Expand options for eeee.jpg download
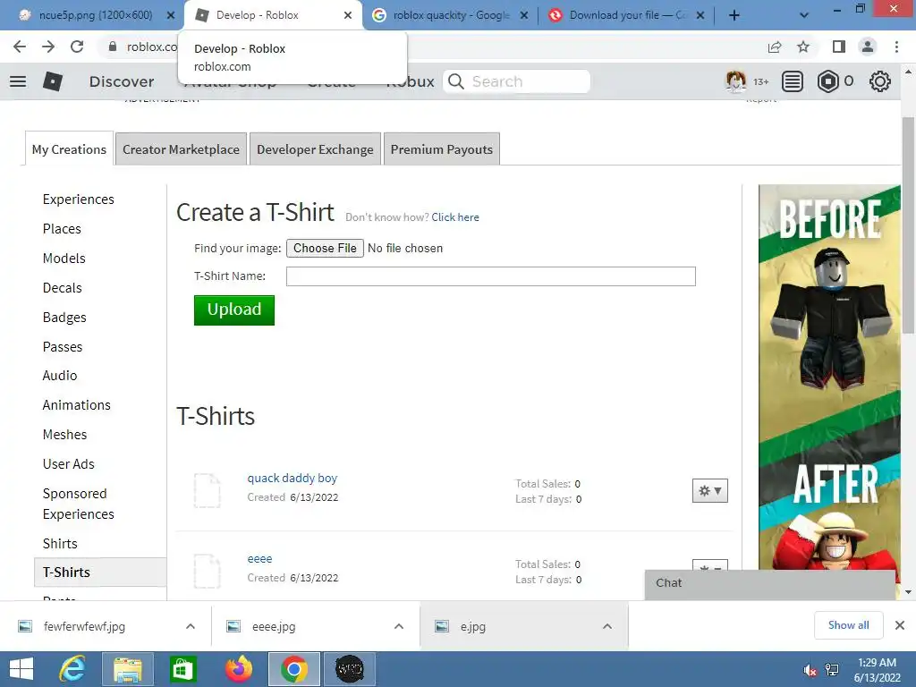This screenshot has height=687, width=916. click(399, 626)
